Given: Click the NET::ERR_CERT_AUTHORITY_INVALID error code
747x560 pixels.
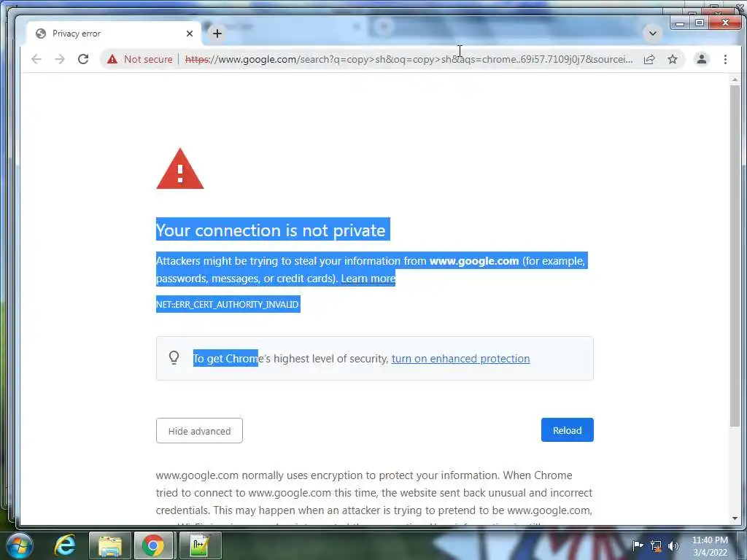Looking at the screenshot, I should tap(228, 304).
